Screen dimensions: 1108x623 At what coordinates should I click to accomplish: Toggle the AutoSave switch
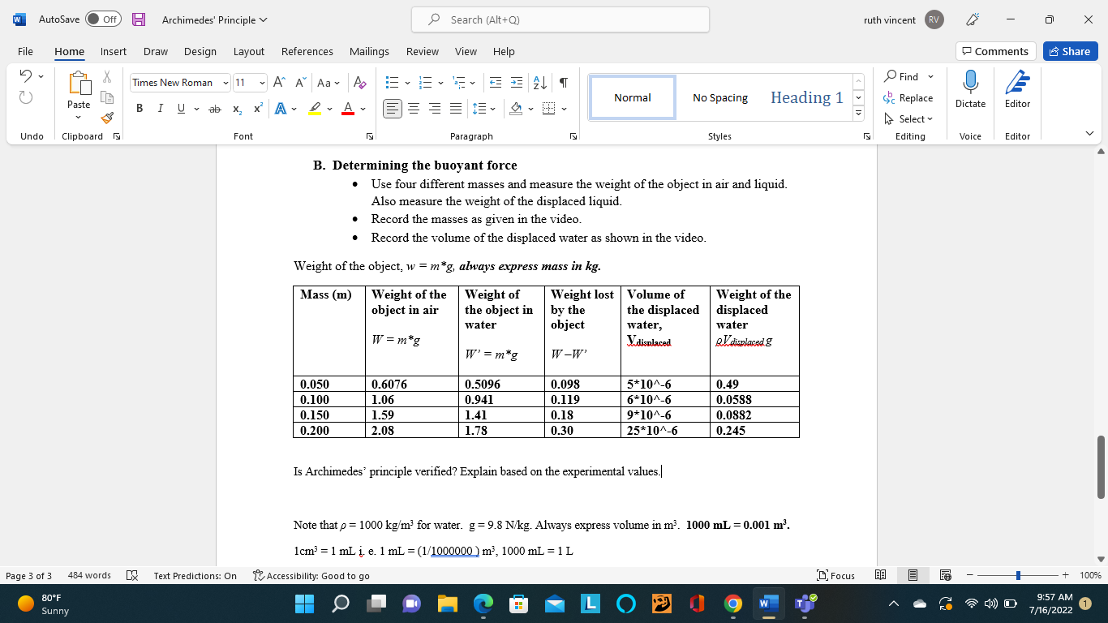click(103, 19)
